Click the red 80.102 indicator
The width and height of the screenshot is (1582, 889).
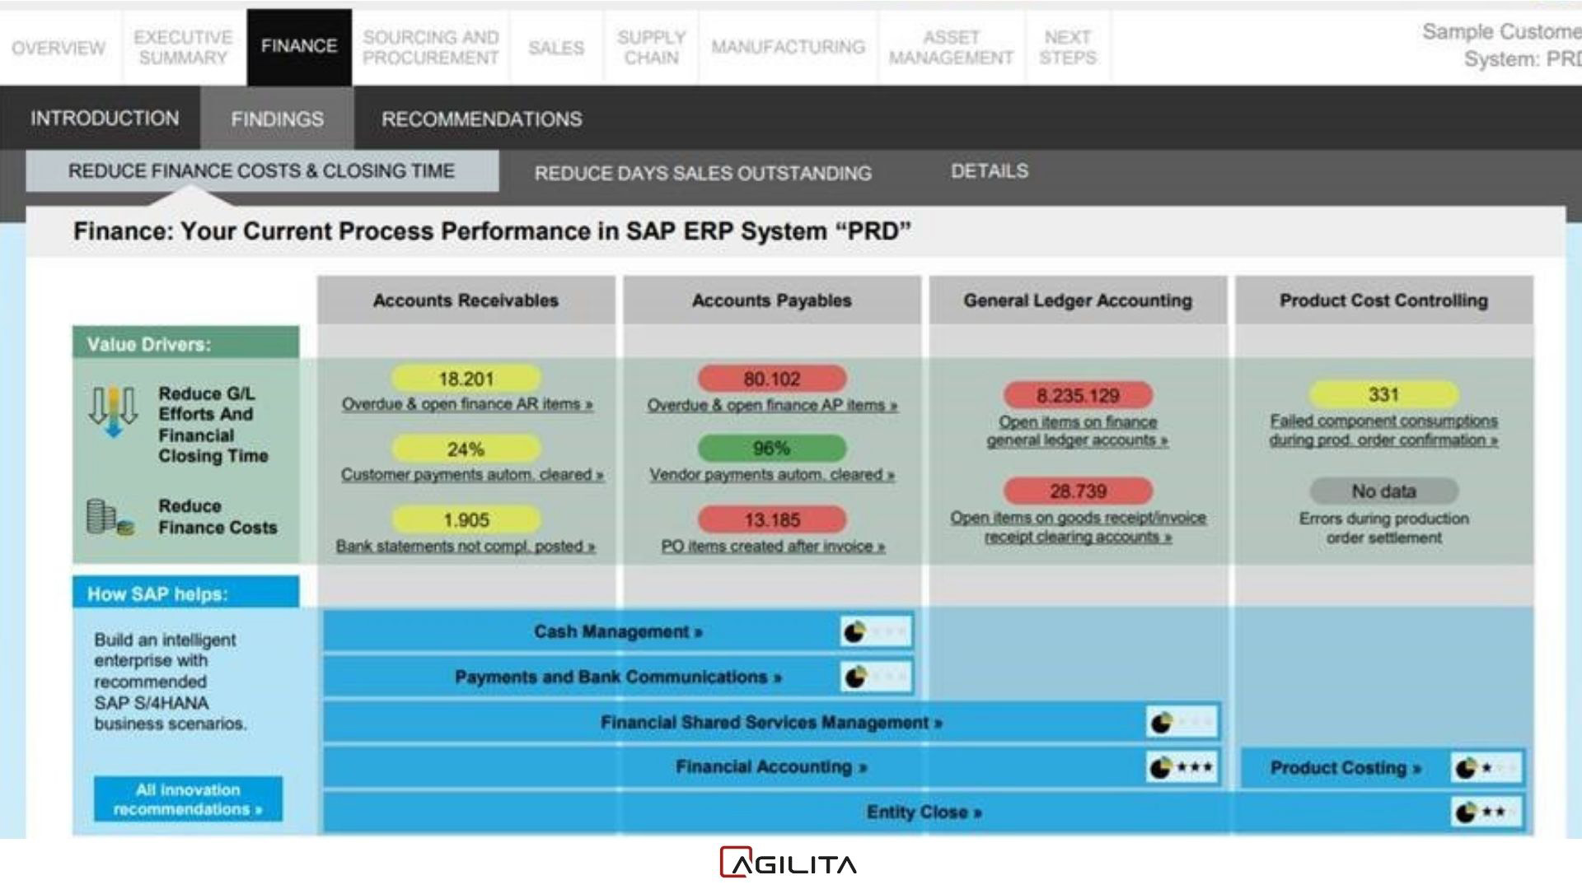[772, 379]
